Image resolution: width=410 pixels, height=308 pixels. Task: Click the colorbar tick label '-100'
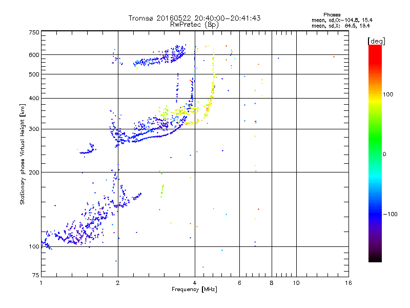point(390,214)
